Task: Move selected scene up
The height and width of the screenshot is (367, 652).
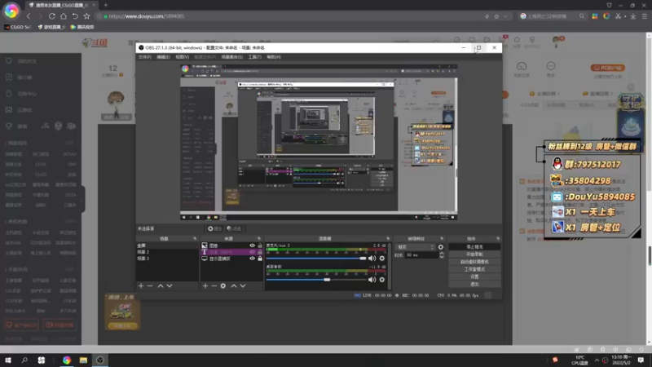Action: [161, 286]
